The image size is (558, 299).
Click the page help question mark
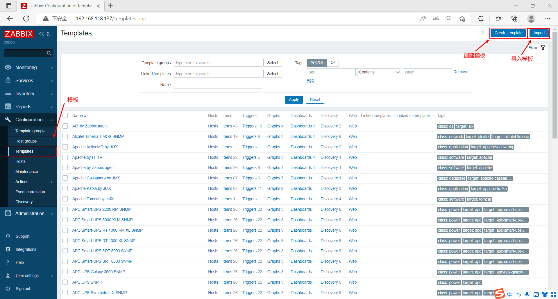(x=483, y=33)
